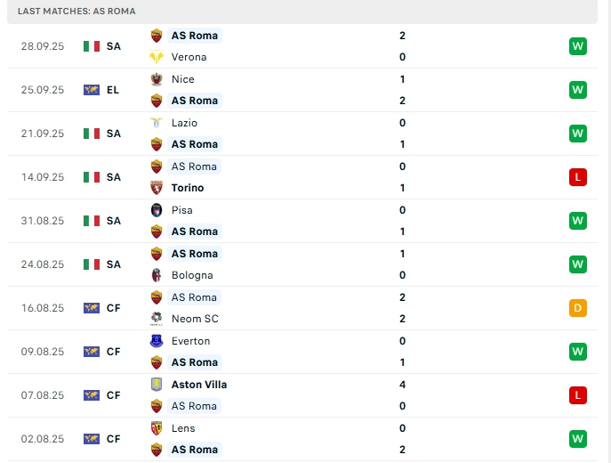
Task: Click the red L badge for the Aston Villa match
Action: click(x=578, y=395)
